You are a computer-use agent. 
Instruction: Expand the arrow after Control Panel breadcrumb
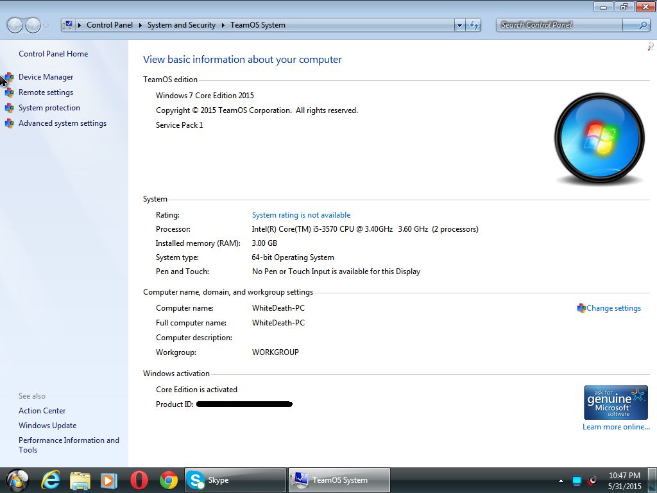pos(140,25)
